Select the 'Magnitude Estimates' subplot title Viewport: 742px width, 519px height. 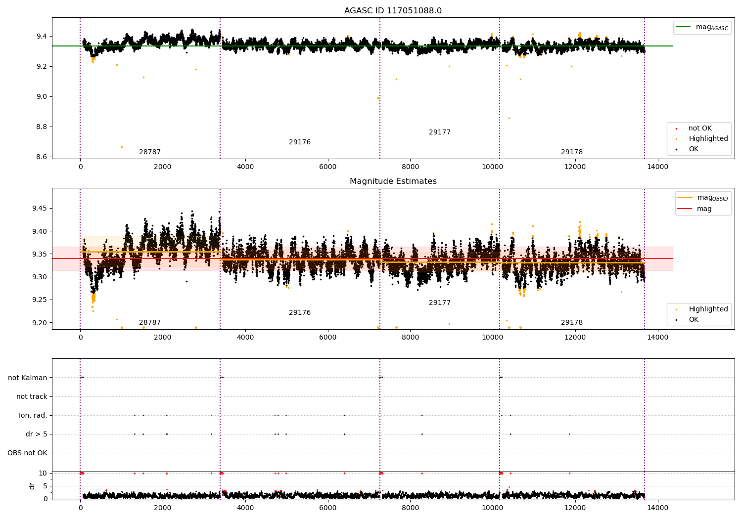(393, 181)
